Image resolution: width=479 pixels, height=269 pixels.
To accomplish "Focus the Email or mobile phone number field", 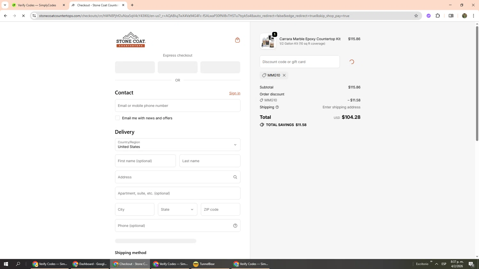I will click(x=178, y=105).
